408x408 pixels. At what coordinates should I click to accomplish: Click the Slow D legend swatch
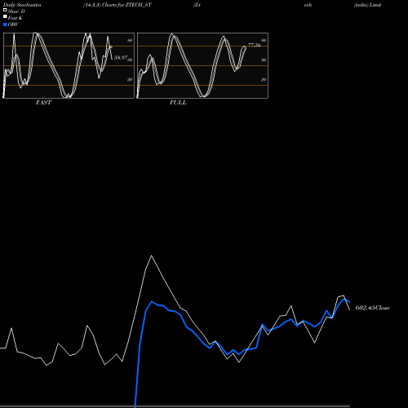5,10
